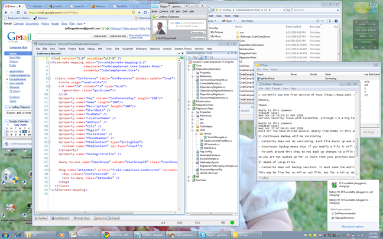Collapse the DependencyResolution project node
This screenshot has height=239, width=383.
pyautogui.click(x=189, y=69)
